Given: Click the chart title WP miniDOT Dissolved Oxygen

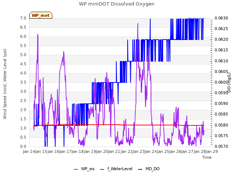Looking at the screenshot, I should click(117, 4).
